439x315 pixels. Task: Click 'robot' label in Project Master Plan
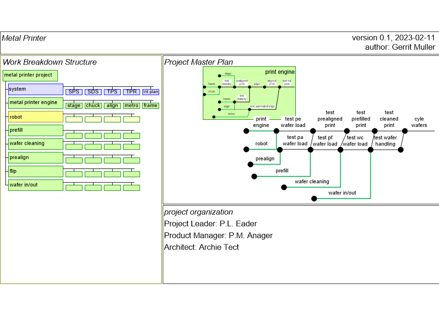[x=261, y=144]
